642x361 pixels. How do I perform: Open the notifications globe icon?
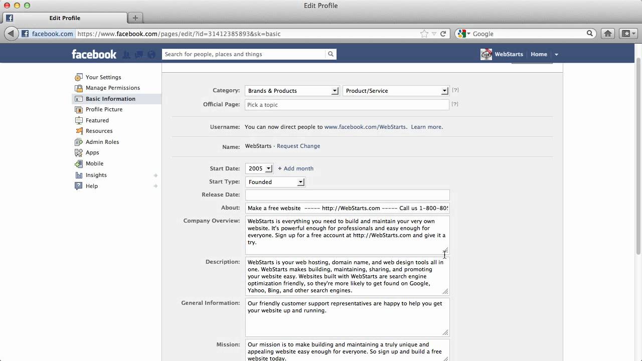pos(151,54)
